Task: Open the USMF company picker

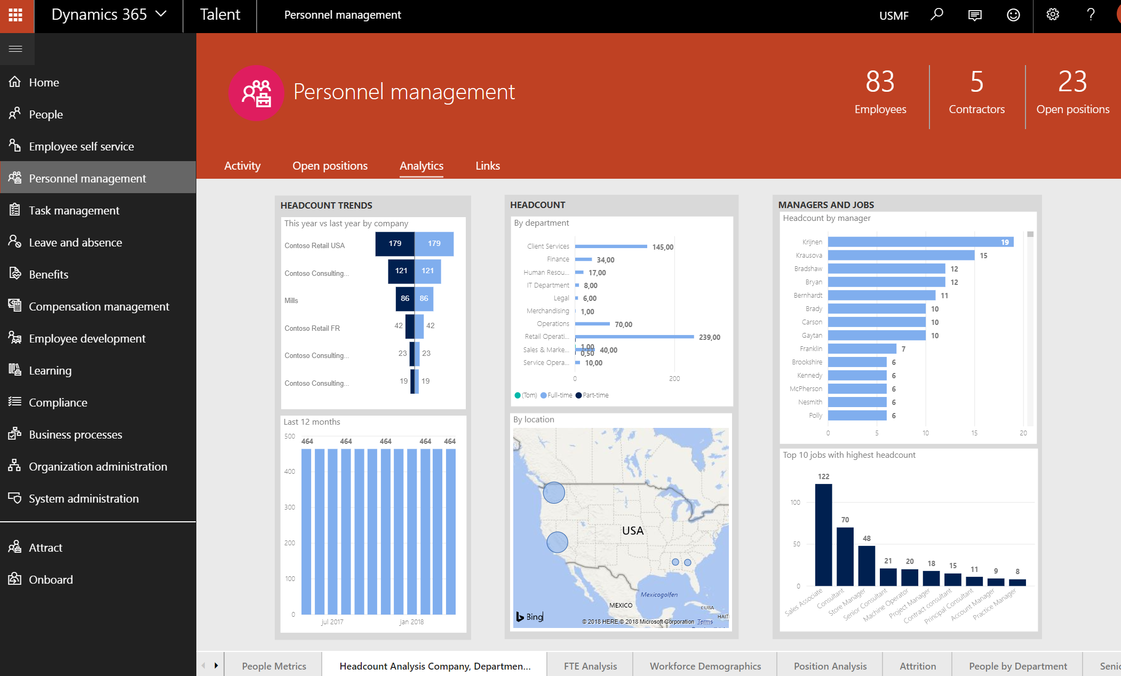Action: click(894, 15)
